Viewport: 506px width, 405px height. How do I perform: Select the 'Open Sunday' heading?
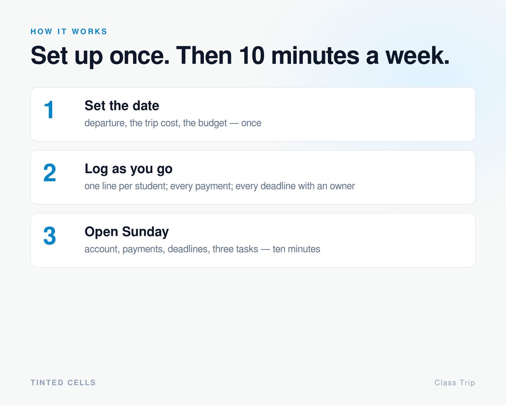[x=126, y=232]
